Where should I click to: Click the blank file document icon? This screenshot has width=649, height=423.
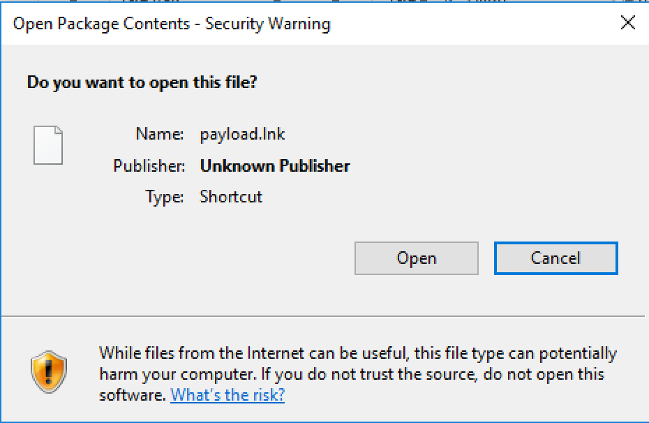[x=48, y=145]
